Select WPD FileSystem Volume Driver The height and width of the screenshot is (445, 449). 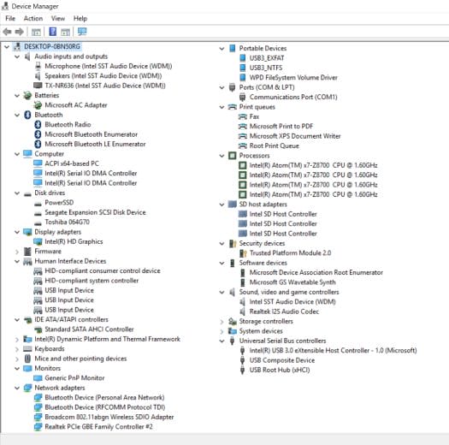click(293, 78)
